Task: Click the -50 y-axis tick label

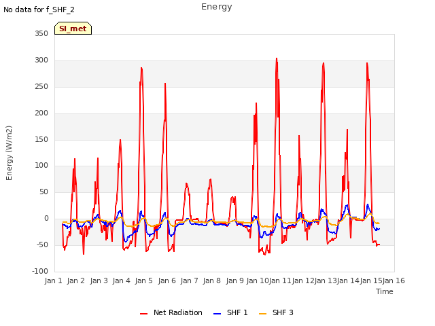Action: pyautogui.click(x=42, y=244)
